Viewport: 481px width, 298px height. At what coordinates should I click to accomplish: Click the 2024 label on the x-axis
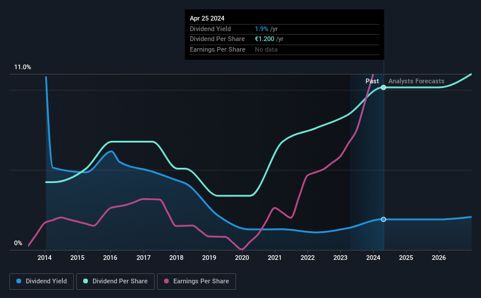click(373, 258)
